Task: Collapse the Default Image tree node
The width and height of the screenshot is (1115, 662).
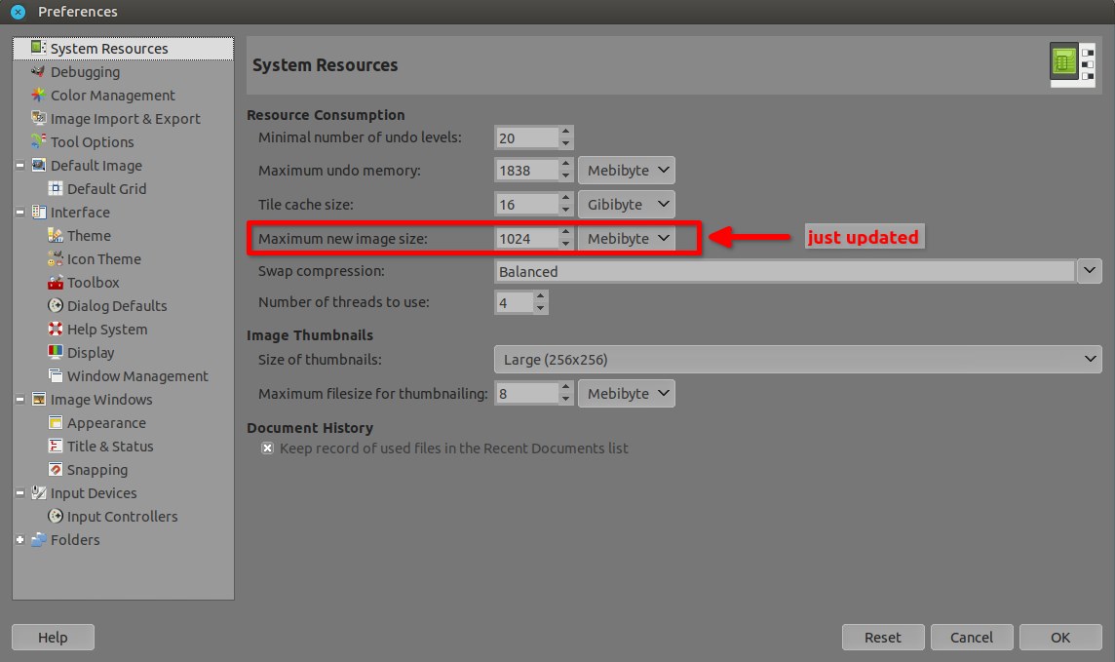Action: click(19, 165)
